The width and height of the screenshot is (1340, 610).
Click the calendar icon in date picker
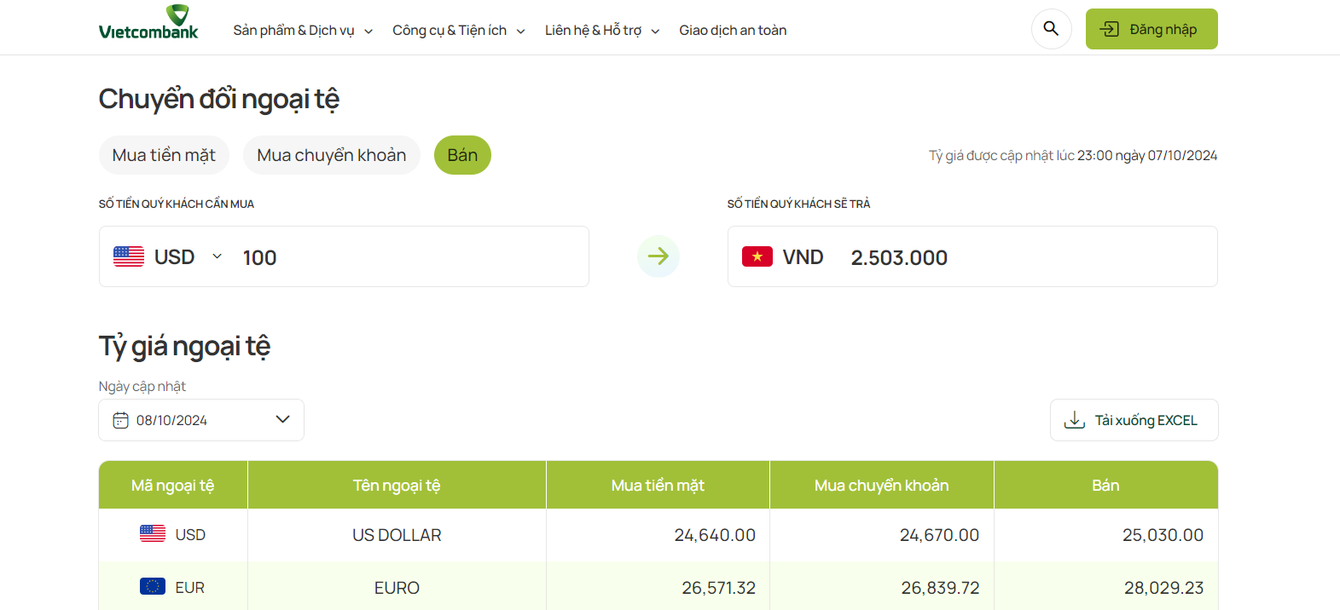121,420
